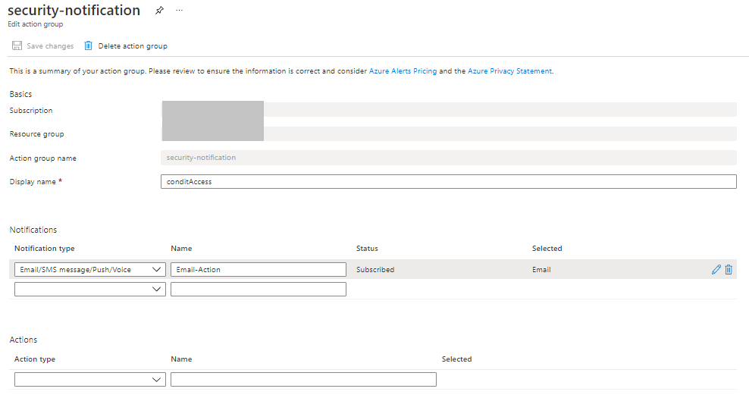Delete Email-Action notification using trash icon

pyautogui.click(x=729, y=269)
